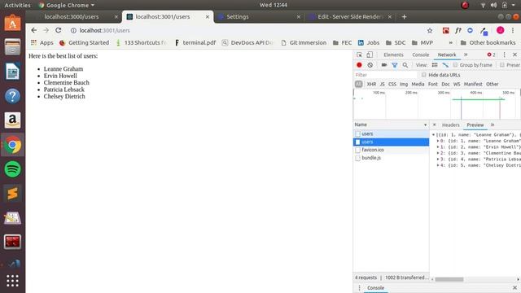The image size is (521, 293).
Task: Reload the localhost:3001/users page
Action: pyautogui.click(x=58, y=30)
